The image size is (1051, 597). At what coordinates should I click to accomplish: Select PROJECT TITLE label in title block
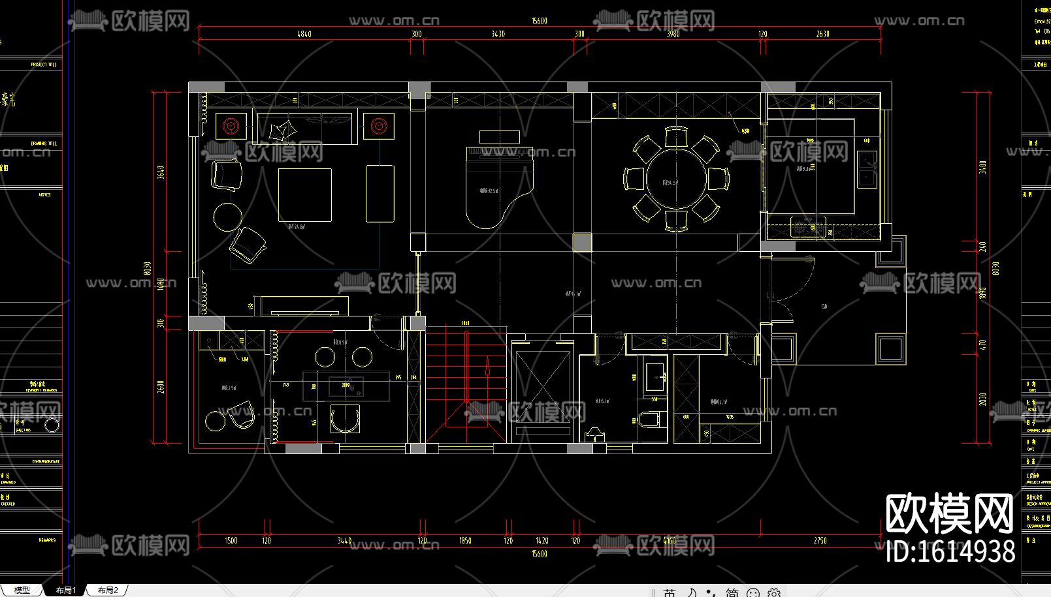pyautogui.click(x=44, y=65)
